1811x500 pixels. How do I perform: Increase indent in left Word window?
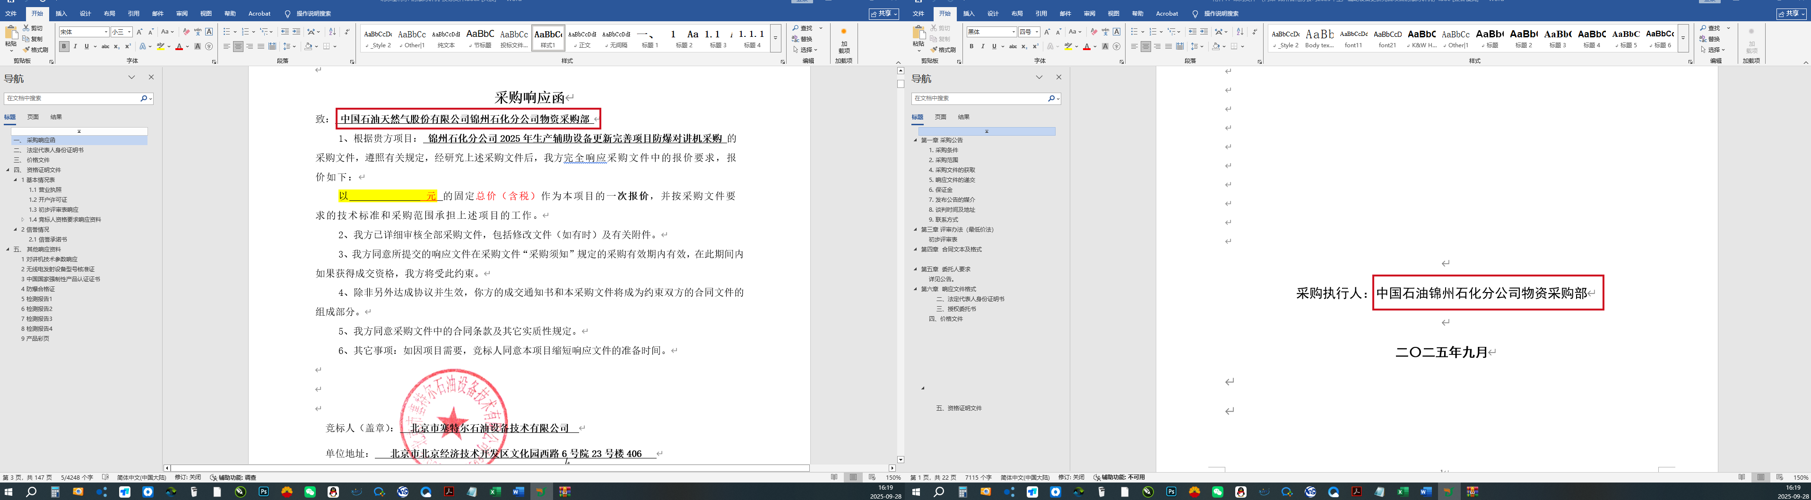click(x=297, y=32)
